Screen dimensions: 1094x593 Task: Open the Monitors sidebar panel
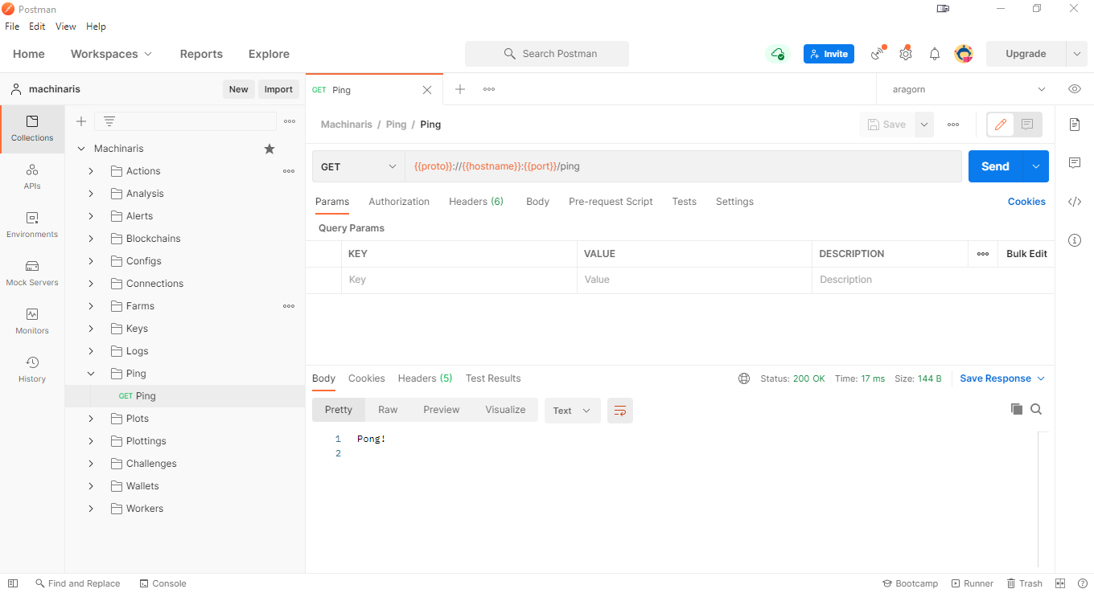coord(32,321)
